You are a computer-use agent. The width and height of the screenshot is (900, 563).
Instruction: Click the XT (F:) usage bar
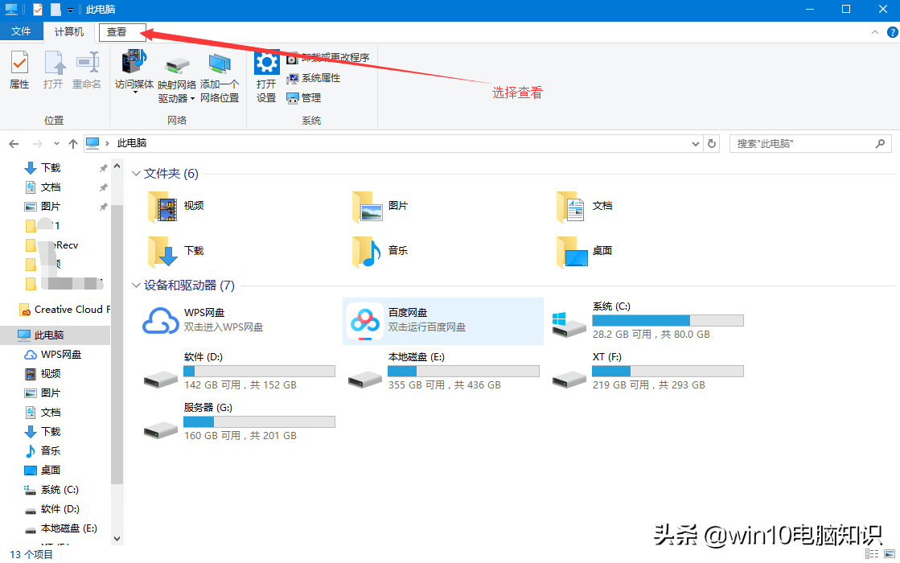668,372
